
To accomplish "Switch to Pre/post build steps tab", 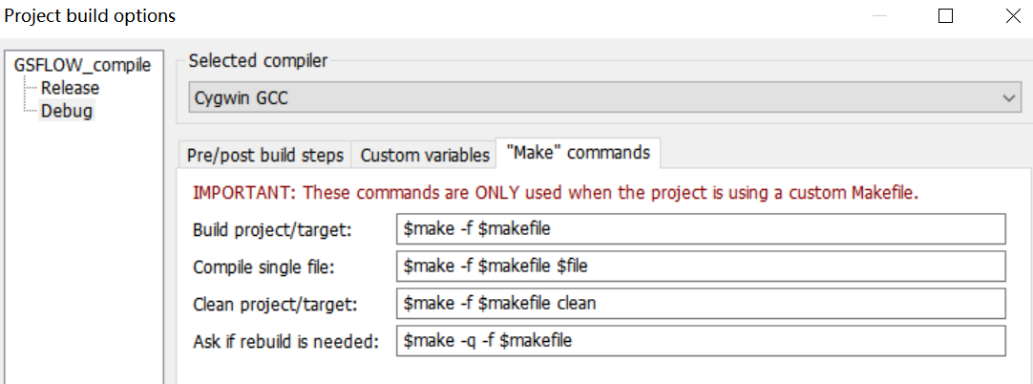I will (x=264, y=155).
